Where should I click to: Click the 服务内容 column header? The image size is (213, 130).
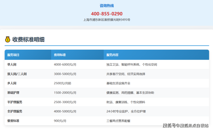coord(112,55)
